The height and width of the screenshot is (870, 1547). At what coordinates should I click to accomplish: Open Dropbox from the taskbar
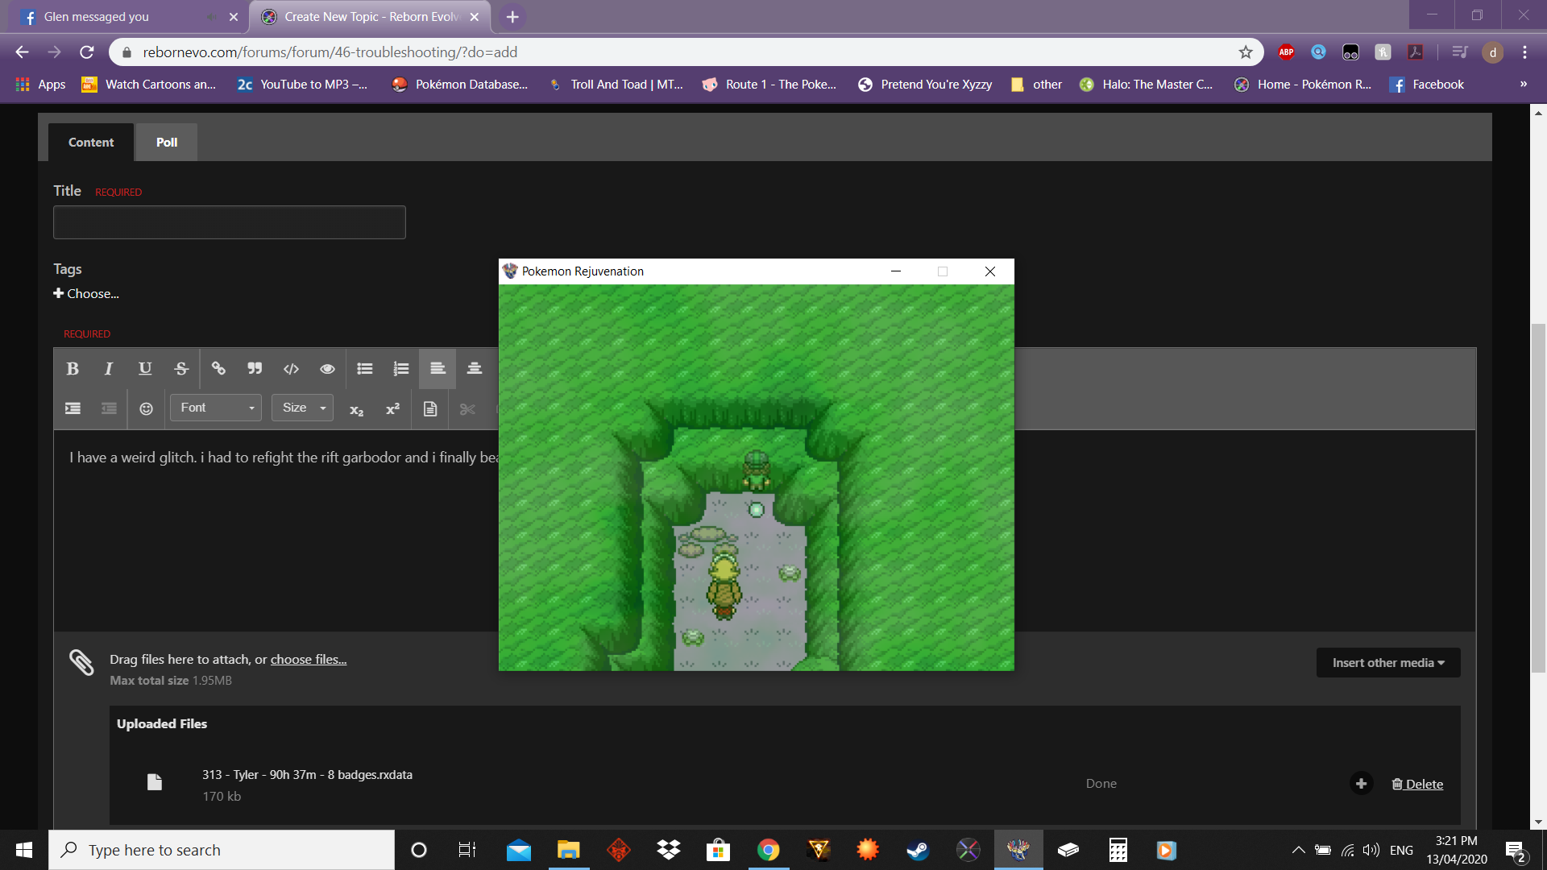668,850
